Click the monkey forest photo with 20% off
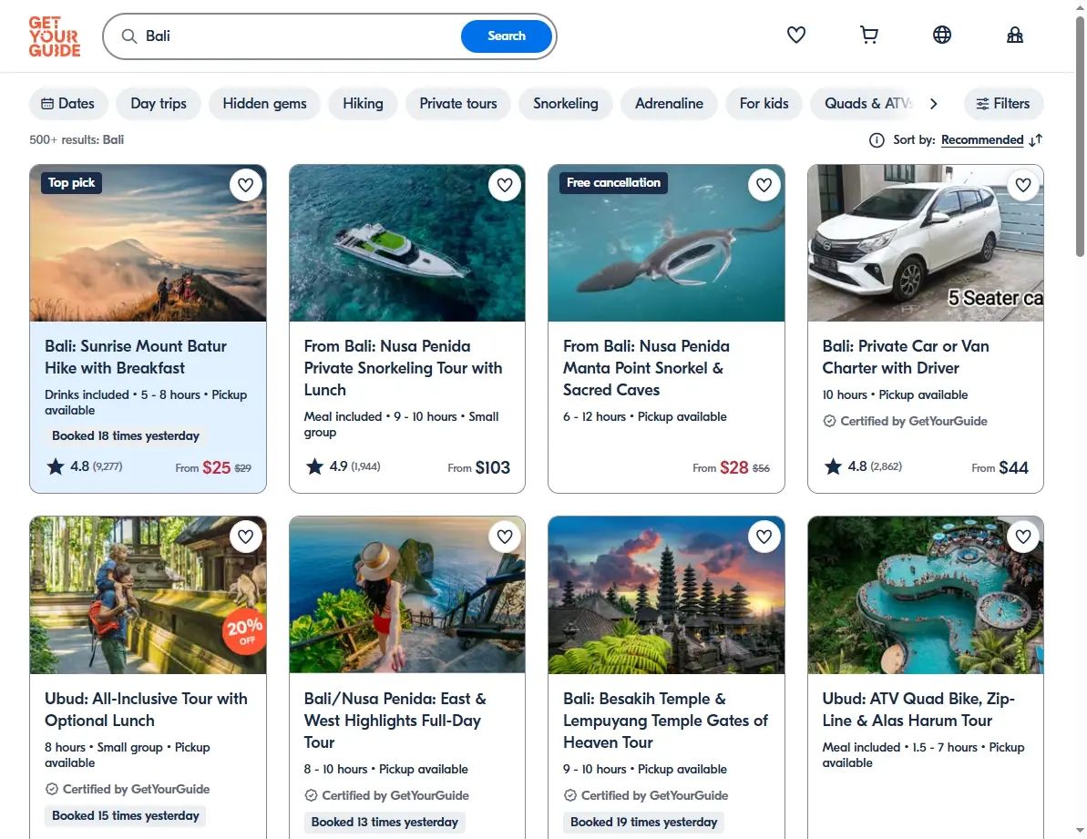The image size is (1087, 839). 148,595
